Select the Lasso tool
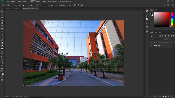Image resolution: width=175 pixels, height=98 pixels. click(x=2, y=17)
